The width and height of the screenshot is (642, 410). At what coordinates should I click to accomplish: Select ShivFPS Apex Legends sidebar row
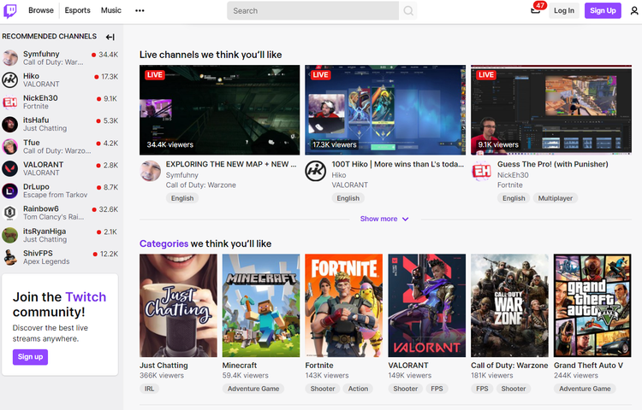(x=60, y=257)
